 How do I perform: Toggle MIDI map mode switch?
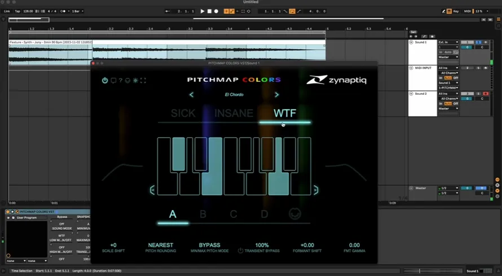[468, 11]
